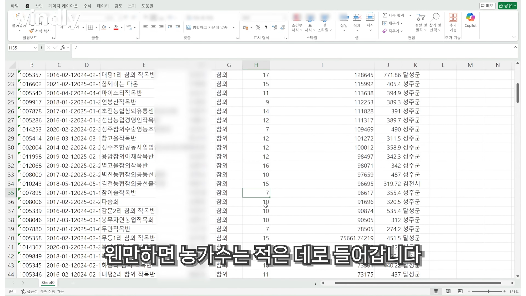Open the font settings dialog launcher
Viewport: 526px width, 296px height.
137,38
